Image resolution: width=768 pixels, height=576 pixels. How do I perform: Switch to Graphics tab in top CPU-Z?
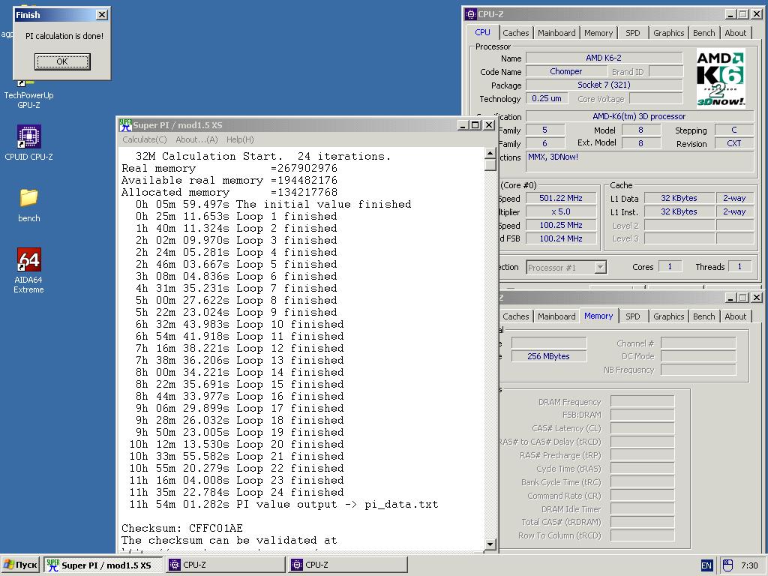(668, 33)
